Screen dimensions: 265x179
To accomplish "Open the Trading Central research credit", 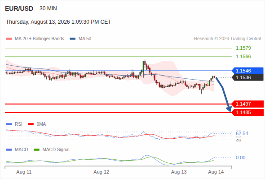I will pyautogui.click(x=227, y=39).
